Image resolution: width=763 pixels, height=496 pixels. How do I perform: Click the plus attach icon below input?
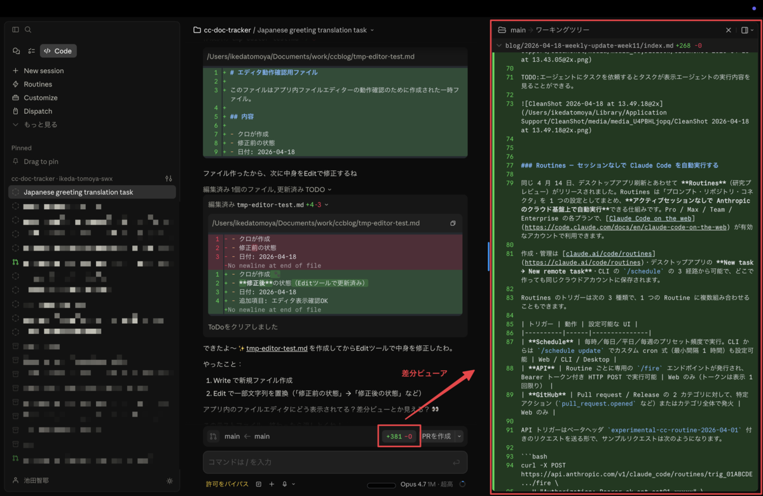tap(272, 484)
